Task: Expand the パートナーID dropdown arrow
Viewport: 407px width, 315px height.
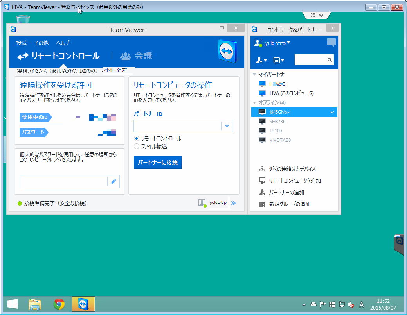Action: click(227, 126)
